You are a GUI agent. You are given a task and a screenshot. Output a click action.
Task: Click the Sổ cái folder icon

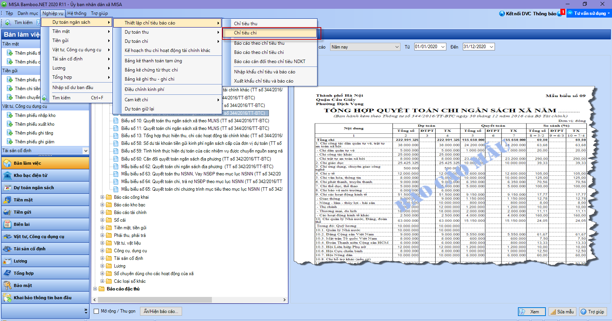[109, 220]
